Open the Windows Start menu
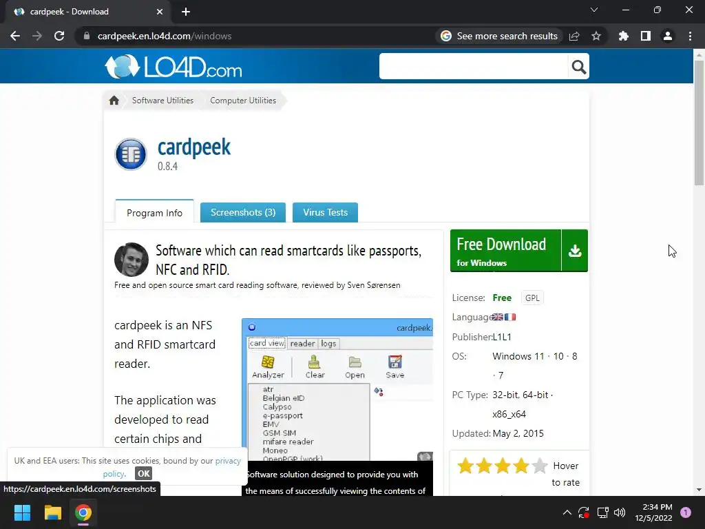Viewport: 705px width, 529px height. (x=23, y=512)
